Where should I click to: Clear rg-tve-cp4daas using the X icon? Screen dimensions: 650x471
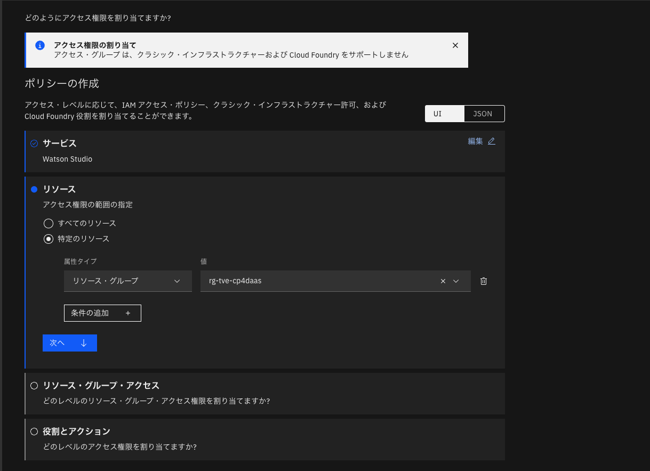(443, 281)
